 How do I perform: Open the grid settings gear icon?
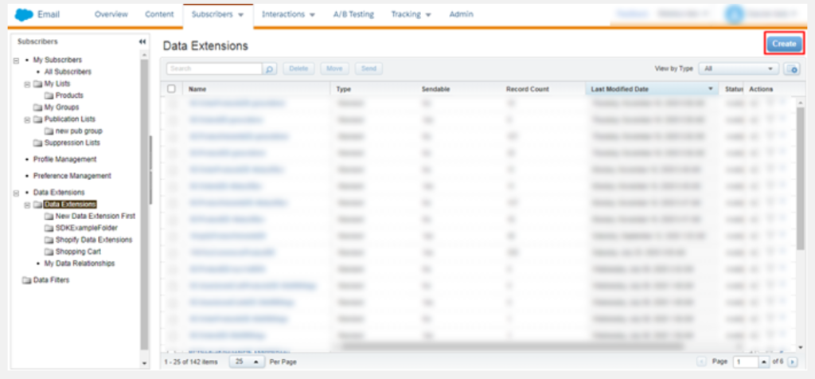pyautogui.click(x=791, y=69)
